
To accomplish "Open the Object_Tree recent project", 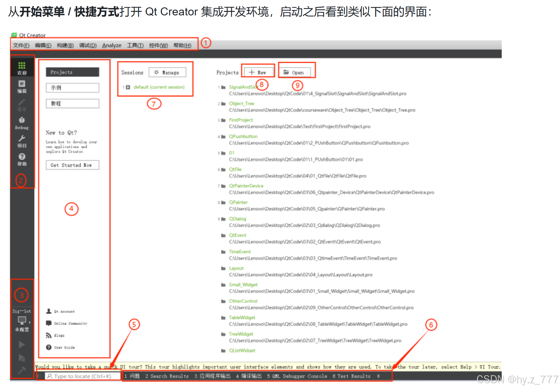I will 241,103.
